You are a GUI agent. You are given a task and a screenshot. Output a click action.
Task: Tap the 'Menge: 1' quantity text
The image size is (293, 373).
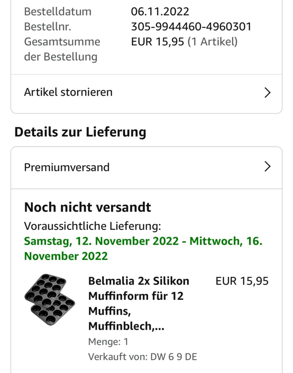(x=108, y=342)
